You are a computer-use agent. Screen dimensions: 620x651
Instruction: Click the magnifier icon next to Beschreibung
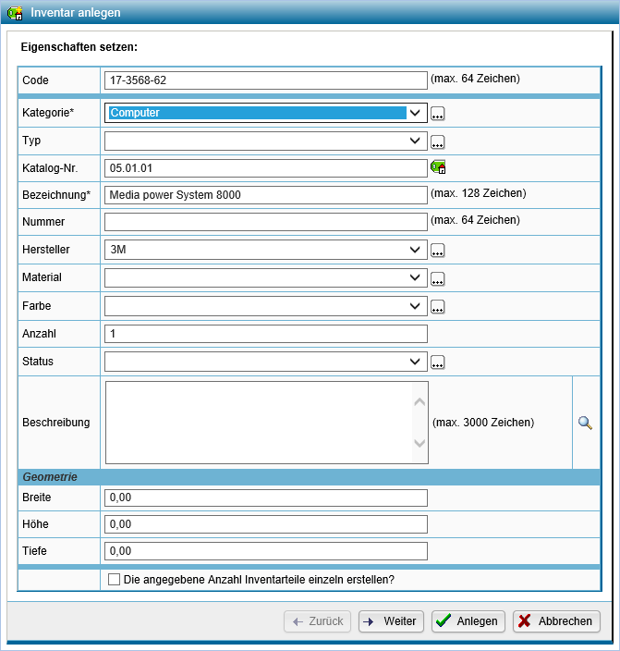coord(585,423)
